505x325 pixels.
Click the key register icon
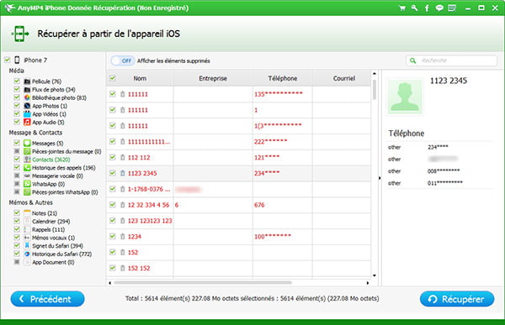414,8
